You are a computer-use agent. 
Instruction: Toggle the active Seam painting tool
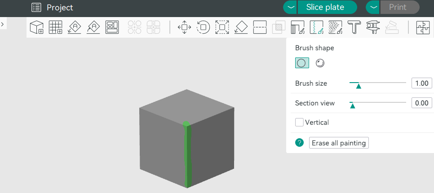tap(316, 27)
